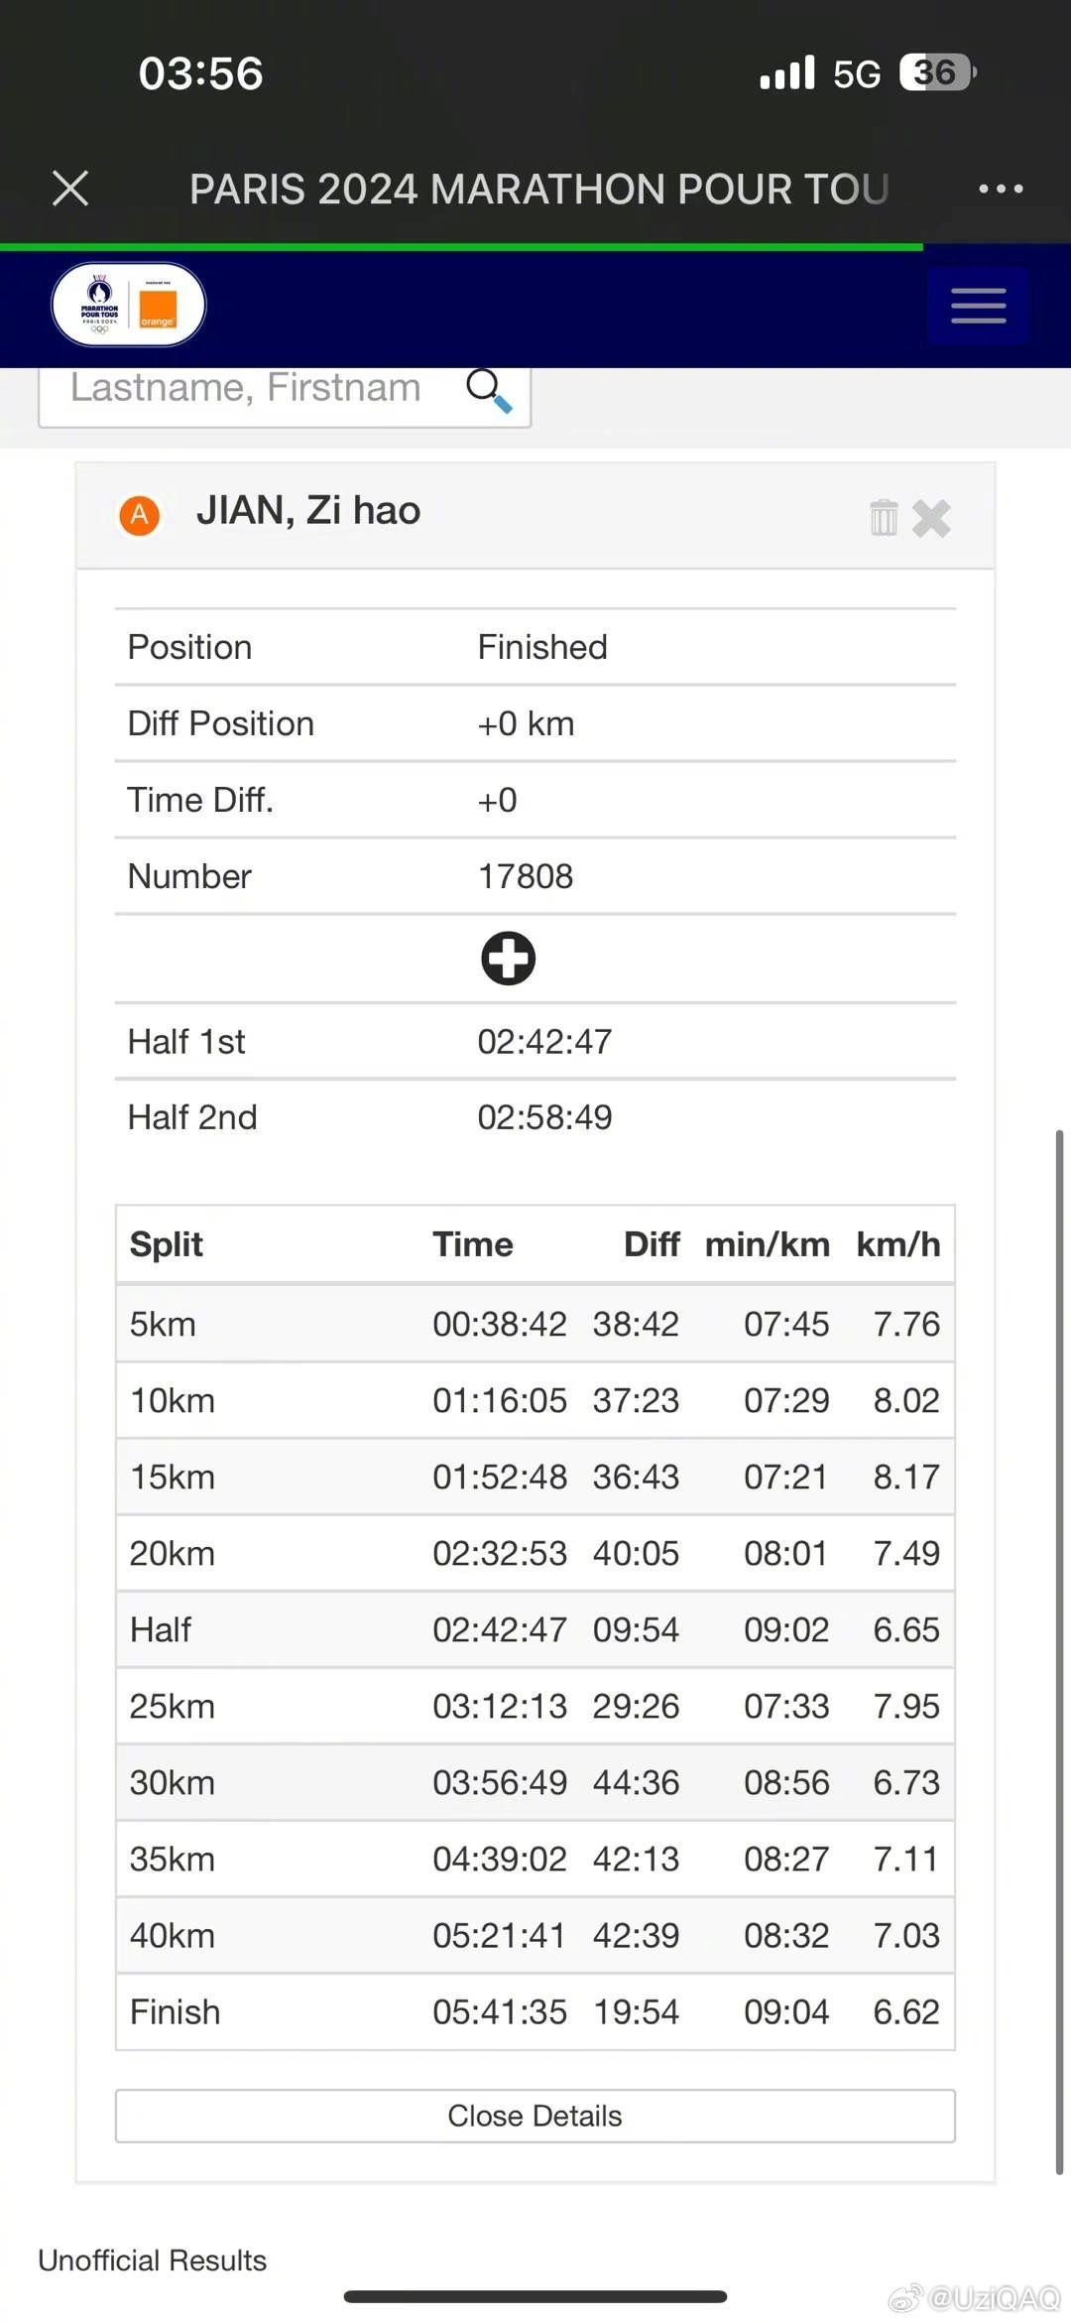Image resolution: width=1071 pixels, height=2323 pixels.
Task: Open the three-dot more options menu
Action: [x=1001, y=189]
